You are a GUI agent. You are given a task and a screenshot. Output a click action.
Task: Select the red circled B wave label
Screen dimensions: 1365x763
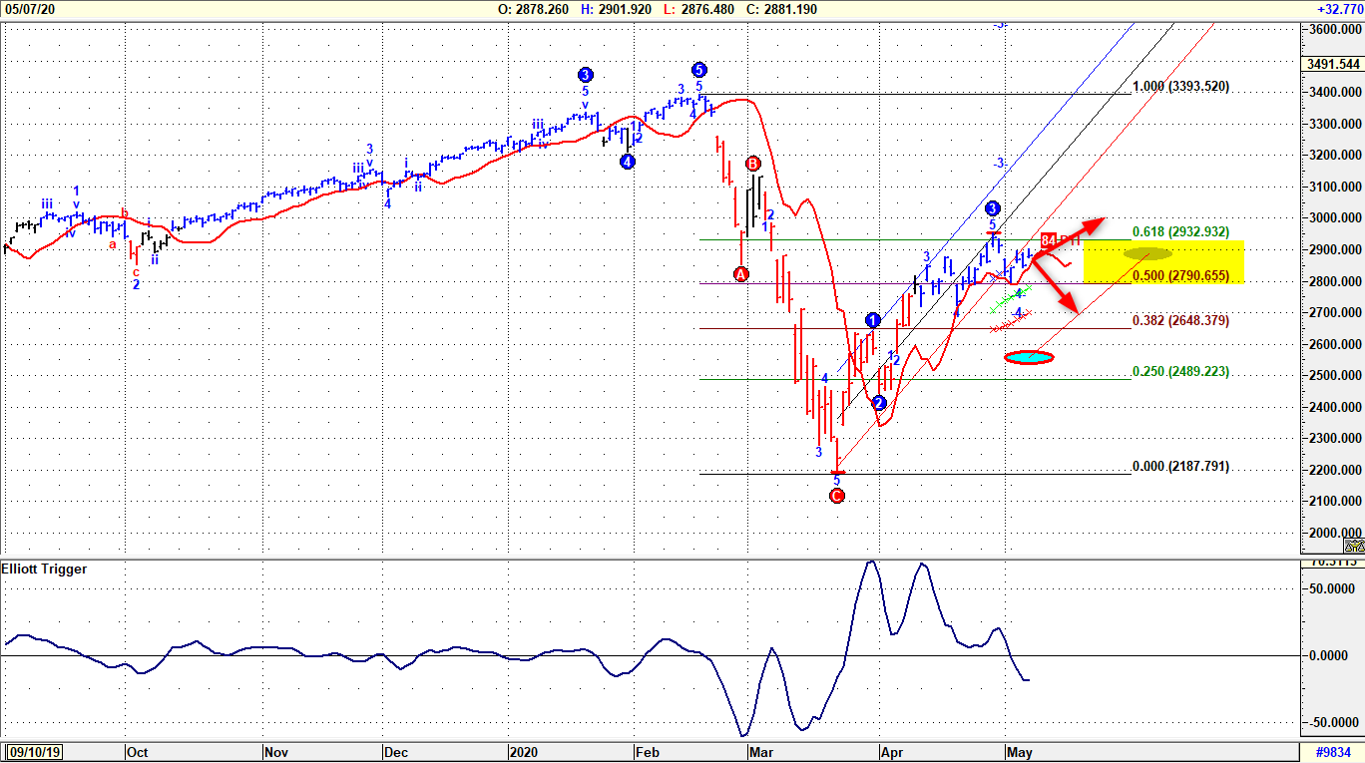[x=753, y=164]
